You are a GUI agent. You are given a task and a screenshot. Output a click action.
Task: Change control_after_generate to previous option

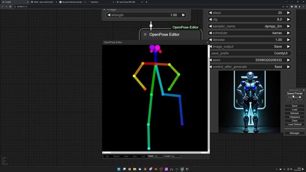click(211, 67)
